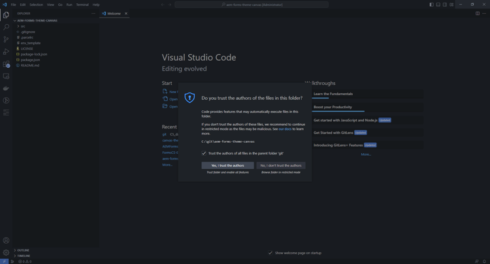Open the Source Control view
Viewport: 490px width, 264px height.
pos(6,39)
